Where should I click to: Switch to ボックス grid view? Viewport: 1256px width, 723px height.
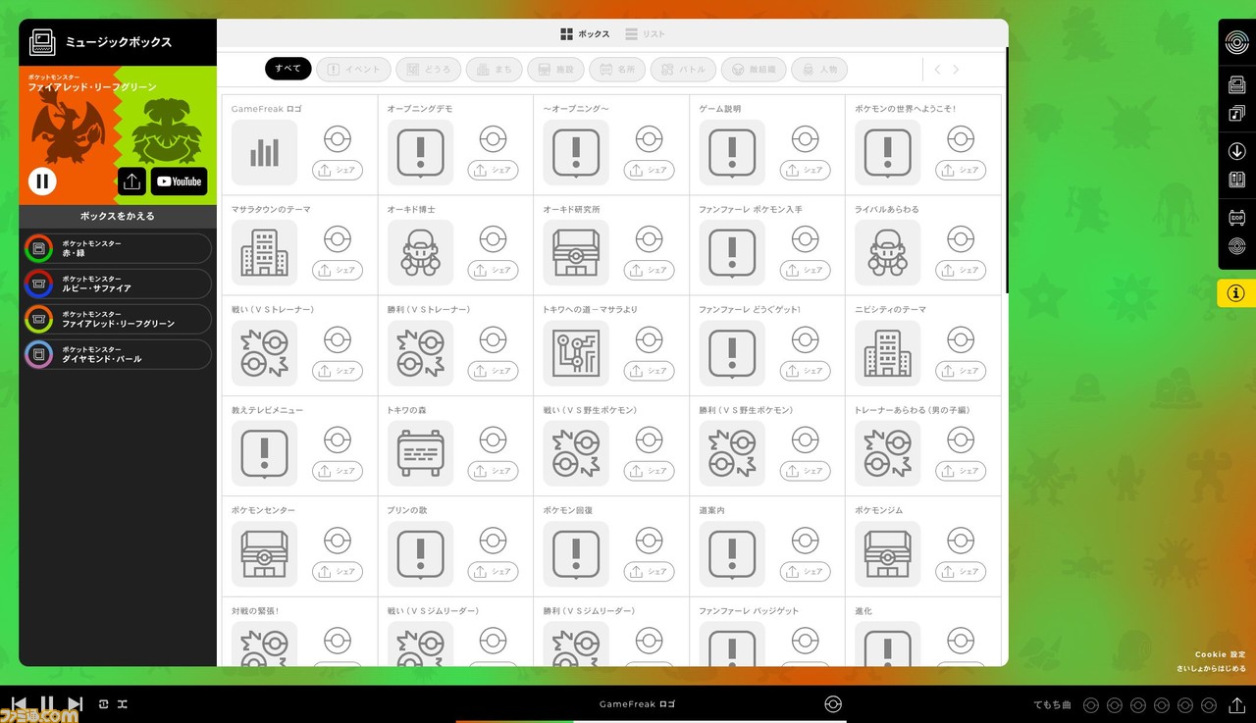tap(585, 34)
